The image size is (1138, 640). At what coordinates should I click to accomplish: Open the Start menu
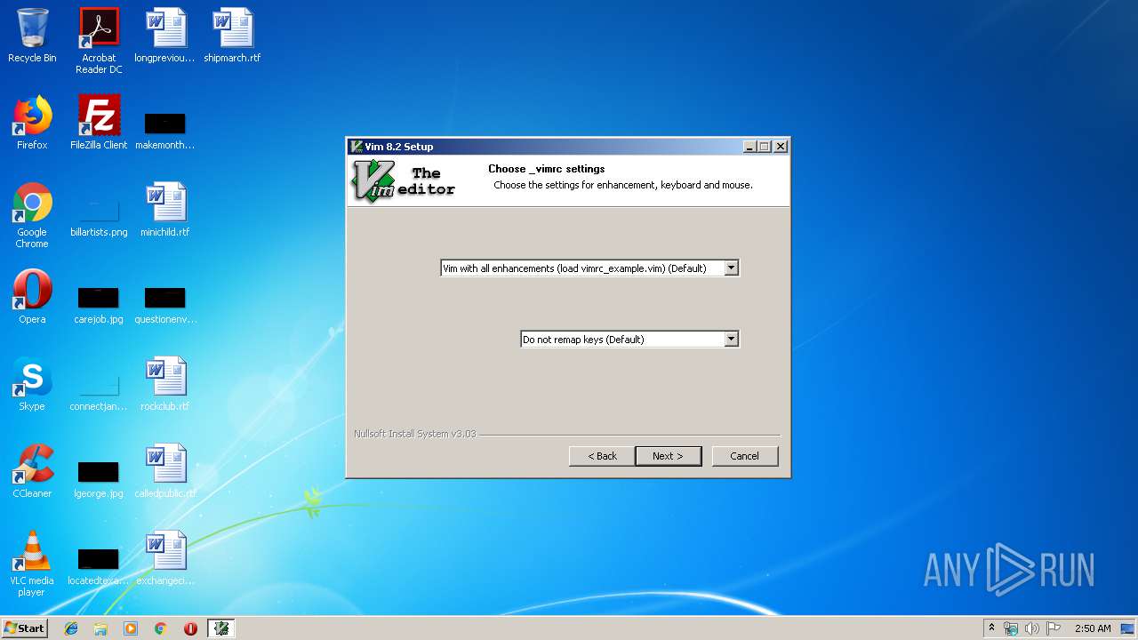(x=25, y=628)
